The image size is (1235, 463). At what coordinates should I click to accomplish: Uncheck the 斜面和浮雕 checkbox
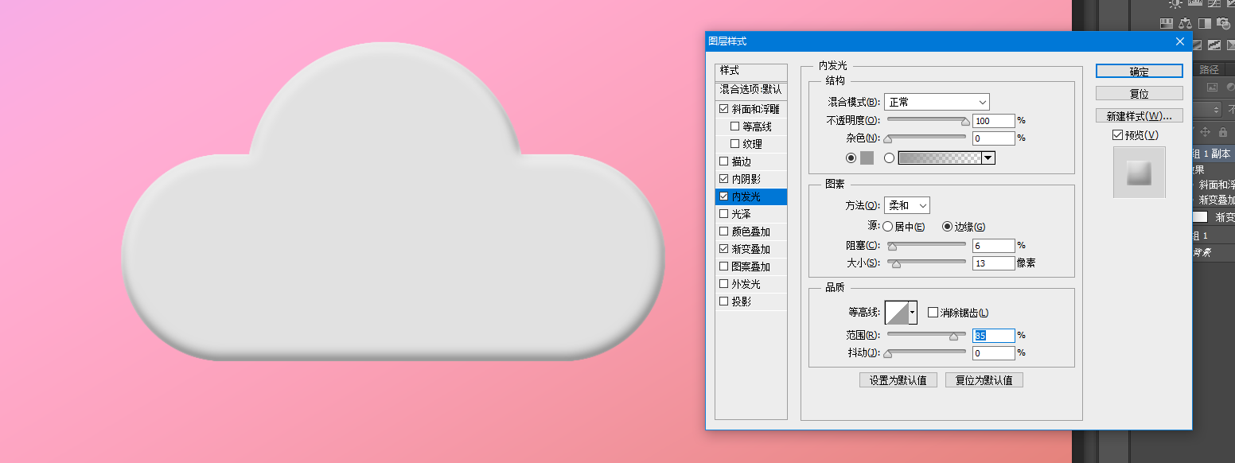(x=723, y=109)
